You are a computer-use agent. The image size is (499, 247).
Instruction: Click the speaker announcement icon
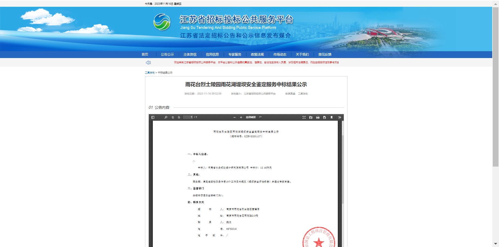click(x=148, y=63)
